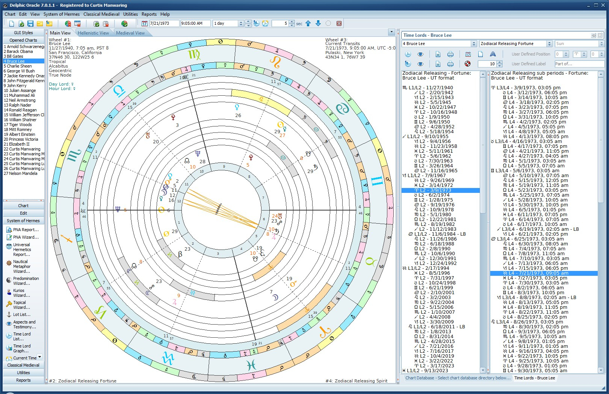609x394 pixels.
Task: Open the Chart menu
Action: coord(10,14)
